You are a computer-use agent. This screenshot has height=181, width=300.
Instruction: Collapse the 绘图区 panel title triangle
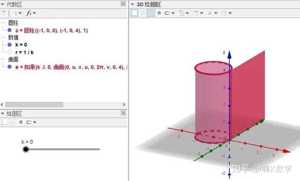[2, 113]
